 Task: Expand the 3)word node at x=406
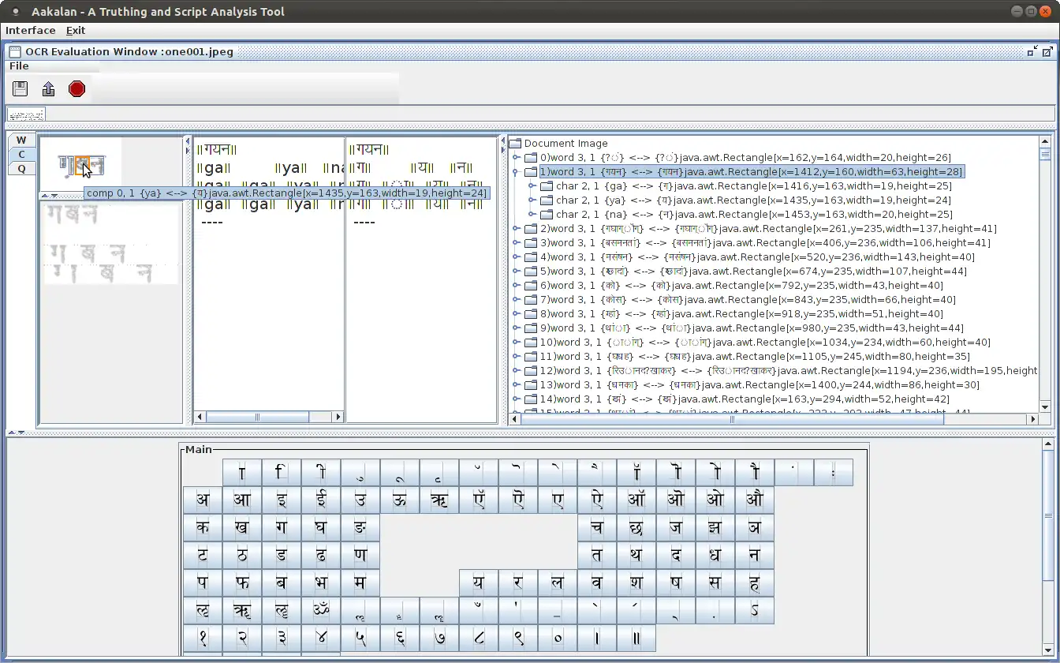pyautogui.click(x=517, y=242)
